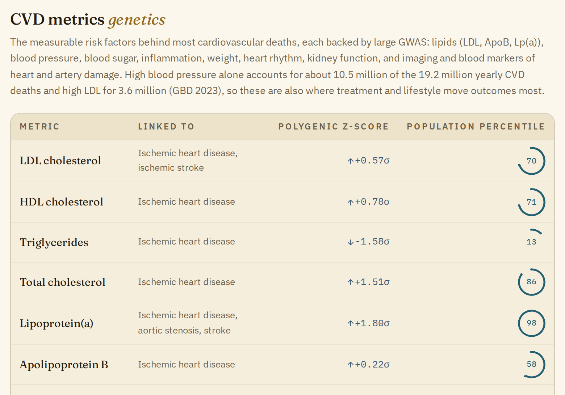565x395 pixels.
Task: Click the "CVD metrics genetics" page heading
Action: (x=88, y=20)
